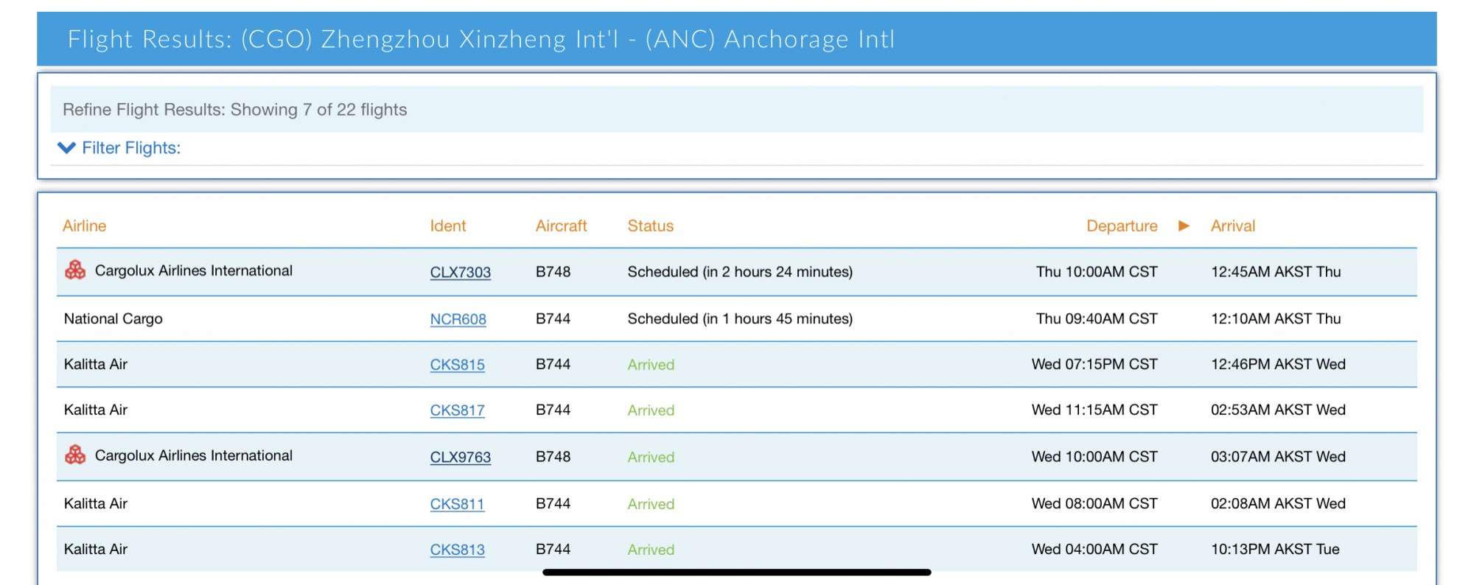Sort by Arrival column header
Screen dimensions: 1474x585
1232,226
